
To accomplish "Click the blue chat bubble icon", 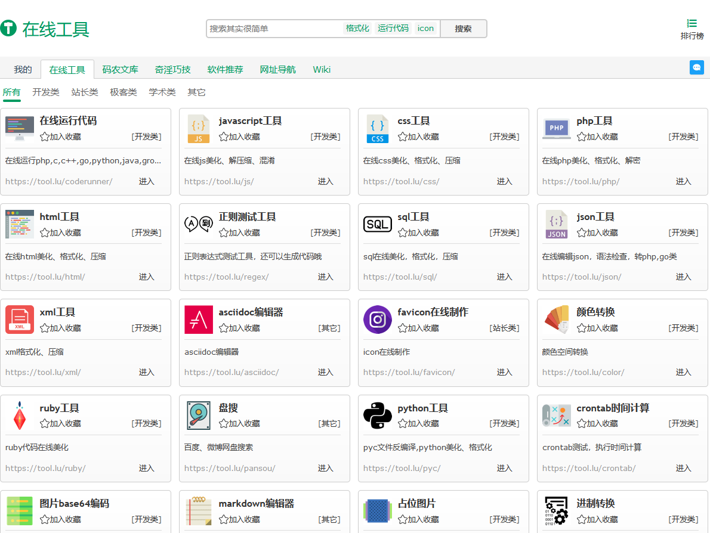I will (696, 67).
